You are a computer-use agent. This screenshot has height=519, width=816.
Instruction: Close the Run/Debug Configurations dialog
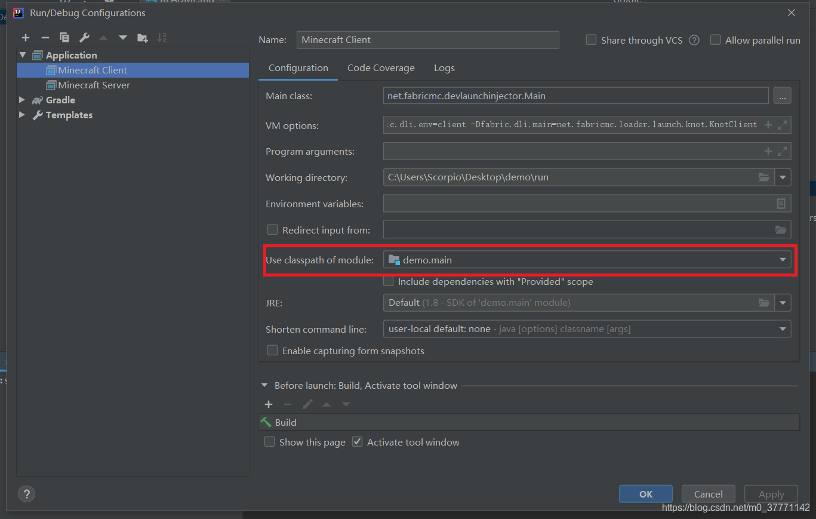792,13
